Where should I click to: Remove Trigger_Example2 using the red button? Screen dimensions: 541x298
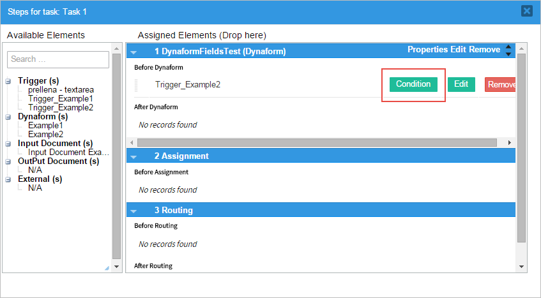[501, 85]
